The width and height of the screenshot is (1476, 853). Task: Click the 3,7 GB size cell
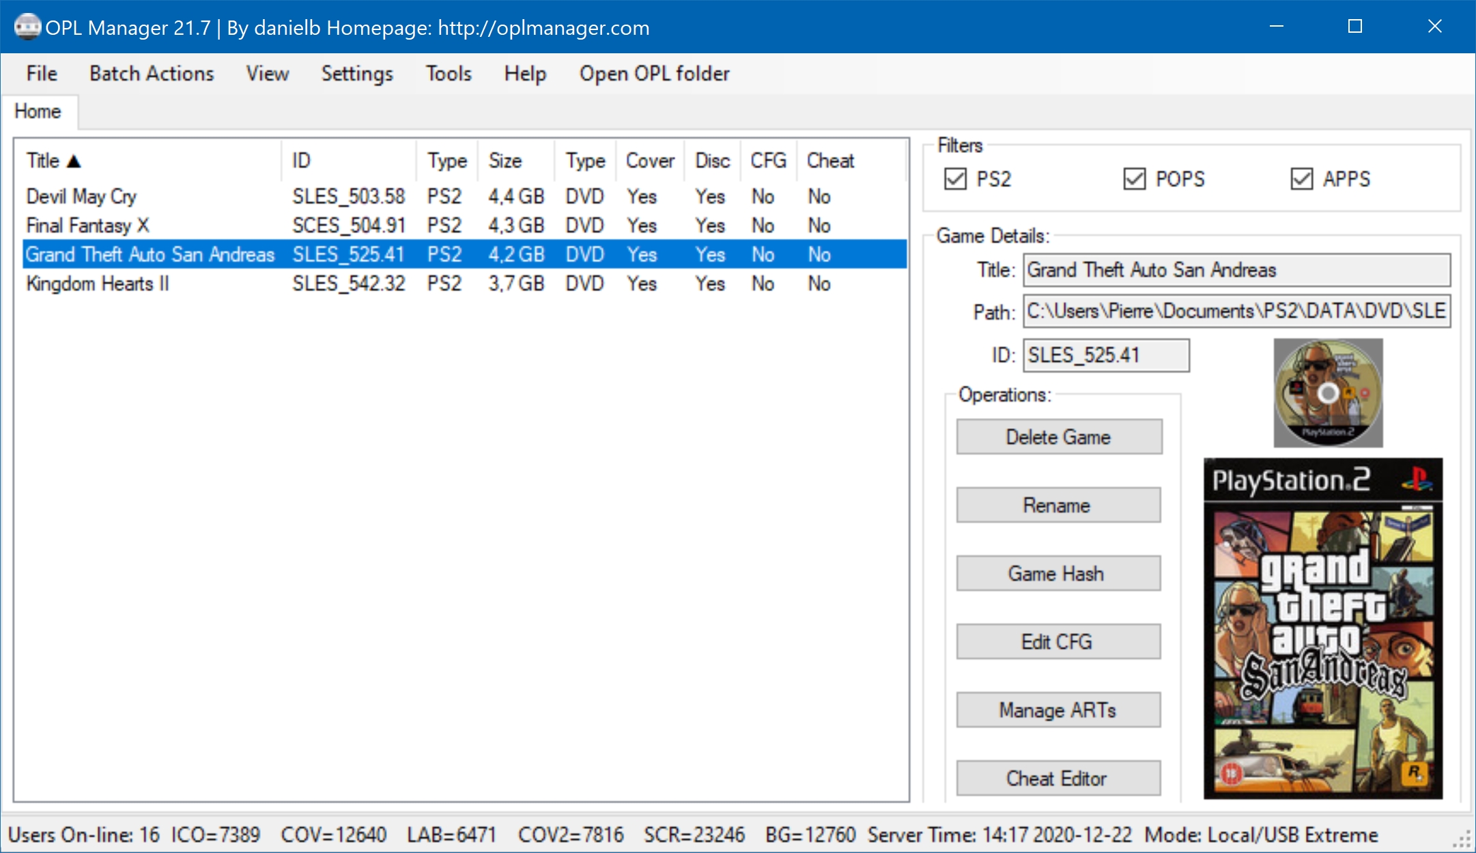[x=516, y=283]
